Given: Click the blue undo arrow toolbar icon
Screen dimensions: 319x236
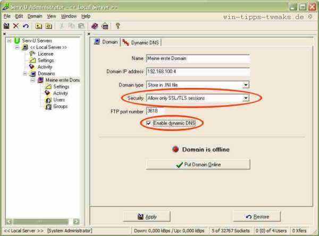Looking at the screenshot, I should [x=26, y=26].
